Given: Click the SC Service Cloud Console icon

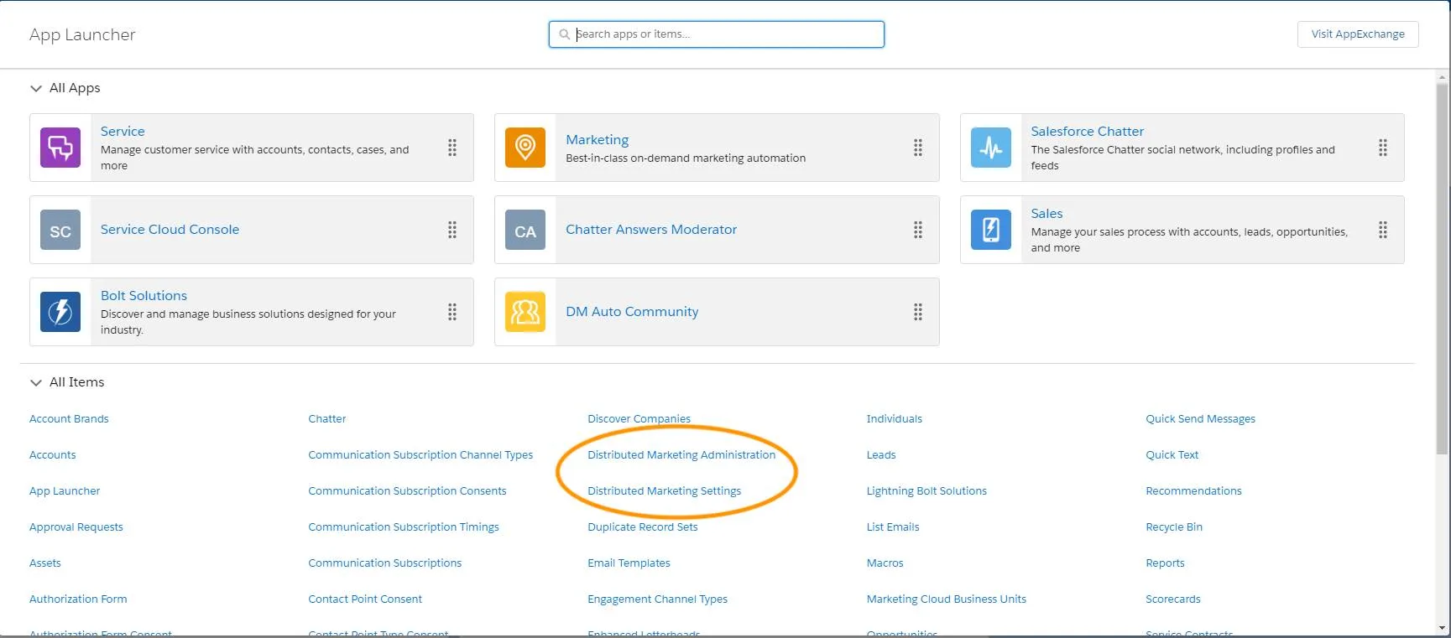Looking at the screenshot, I should (x=60, y=230).
